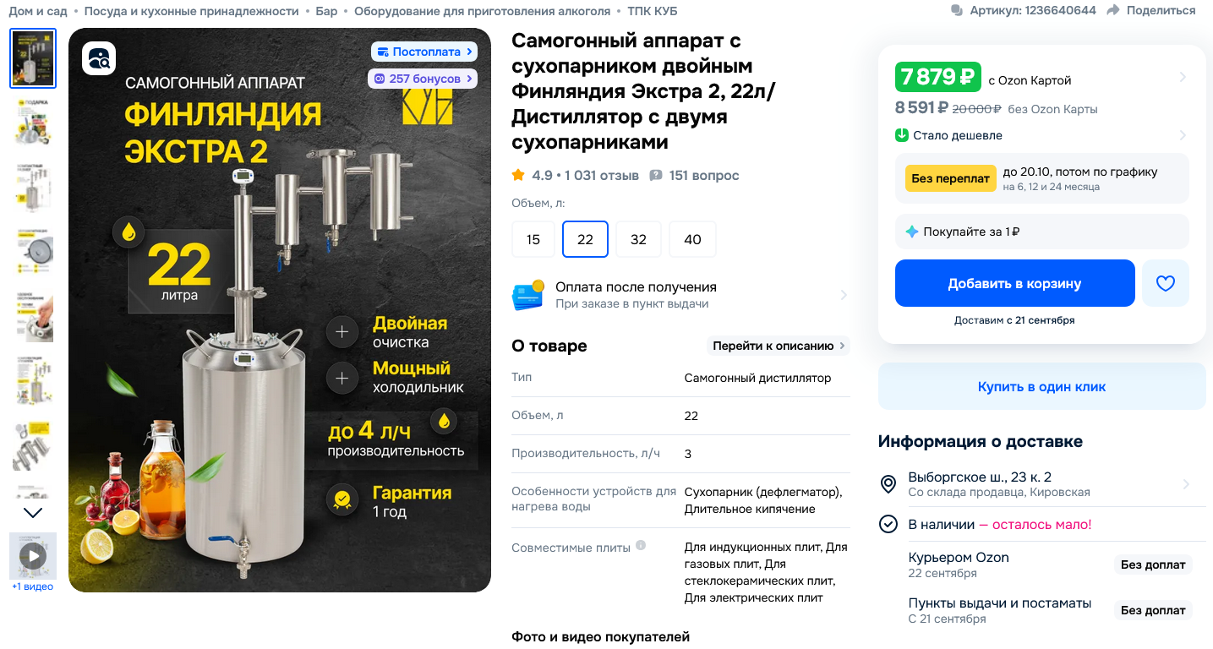Open the Бар breadcrumb category
Image resolution: width=1213 pixels, height=649 pixels.
(327, 11)
